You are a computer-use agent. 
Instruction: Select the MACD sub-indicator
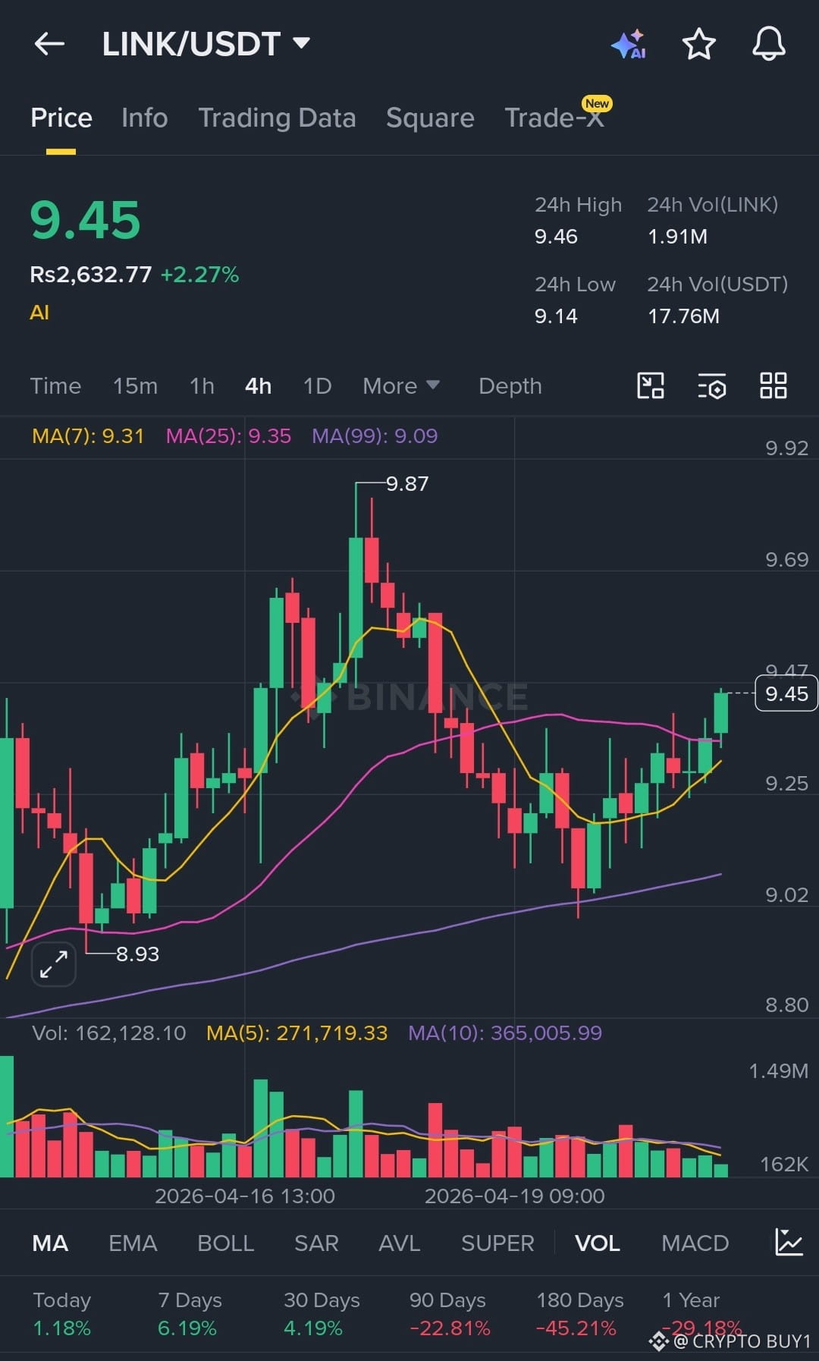(695, 1243)
